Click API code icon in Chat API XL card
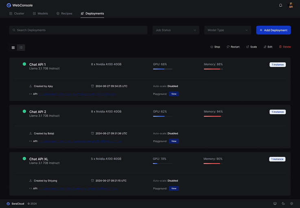The height and width of the screenshot is (208, 300). (x=30, y=188)
